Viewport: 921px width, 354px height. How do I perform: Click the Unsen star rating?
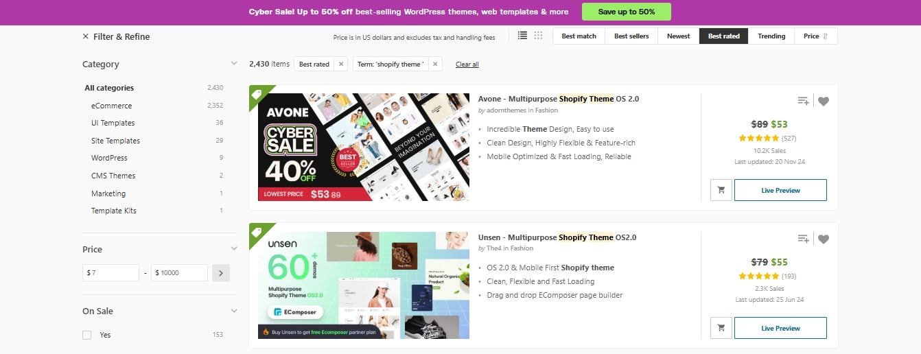(x=758, y=276)
